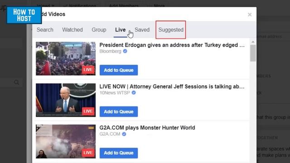Open the G2A.COM page name
The width and height of the screenshot is (290, 163).
[110, 134]
